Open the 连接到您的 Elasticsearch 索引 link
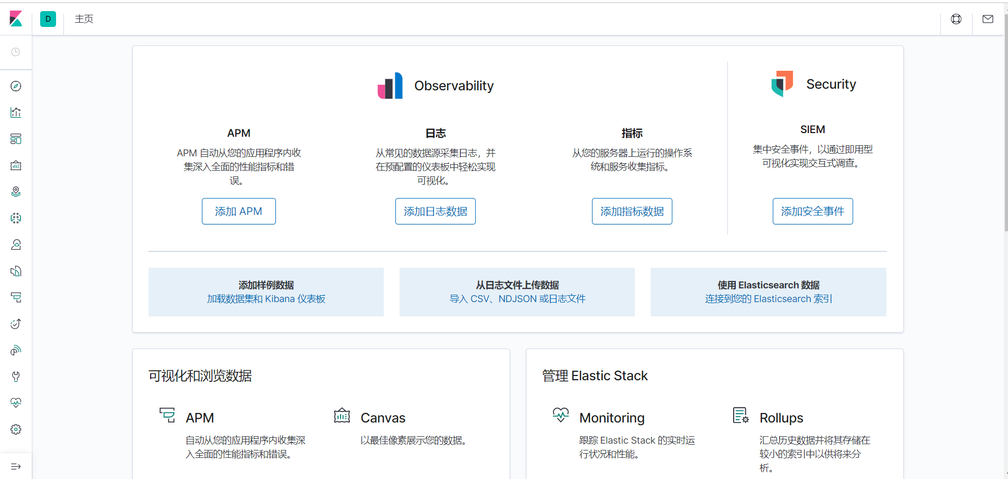Viewport: 1008px width, 479px height. [x=769, y=299]
